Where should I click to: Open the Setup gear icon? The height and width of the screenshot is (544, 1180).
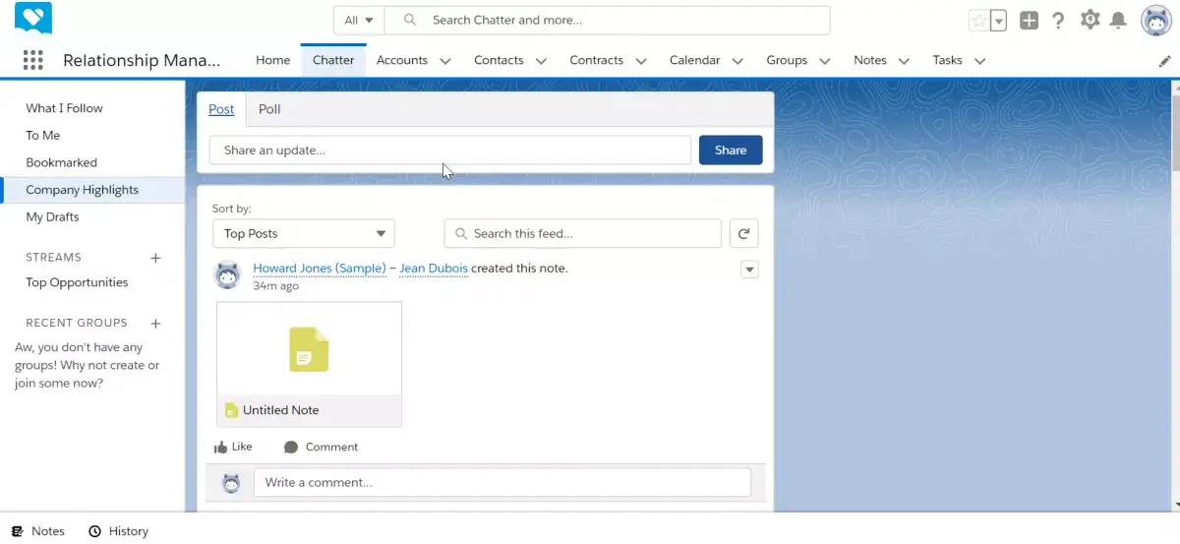click(x=1090, y=20)
